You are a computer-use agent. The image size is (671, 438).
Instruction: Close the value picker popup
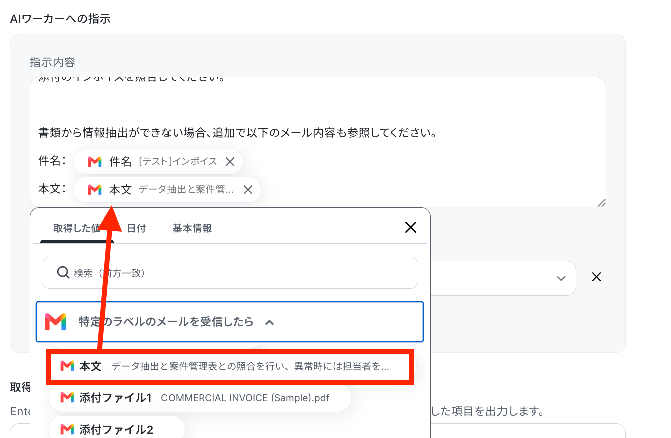pos(411,228)
